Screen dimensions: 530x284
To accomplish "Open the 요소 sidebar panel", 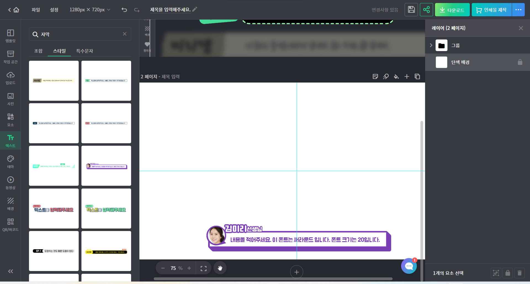I will click(10, 120).
